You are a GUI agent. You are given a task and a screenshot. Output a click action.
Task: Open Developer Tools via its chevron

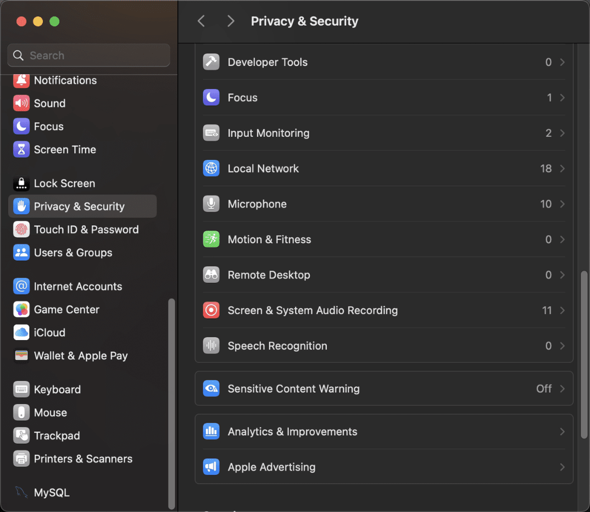[562, 62]
